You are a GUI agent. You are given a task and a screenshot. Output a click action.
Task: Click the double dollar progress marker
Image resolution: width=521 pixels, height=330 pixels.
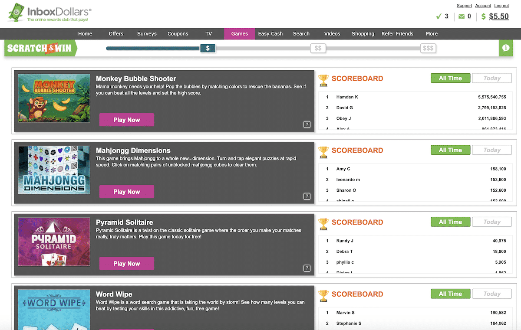318,48
